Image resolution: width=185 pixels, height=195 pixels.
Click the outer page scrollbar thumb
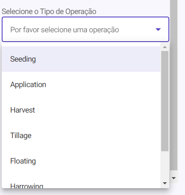click(174, 85)
